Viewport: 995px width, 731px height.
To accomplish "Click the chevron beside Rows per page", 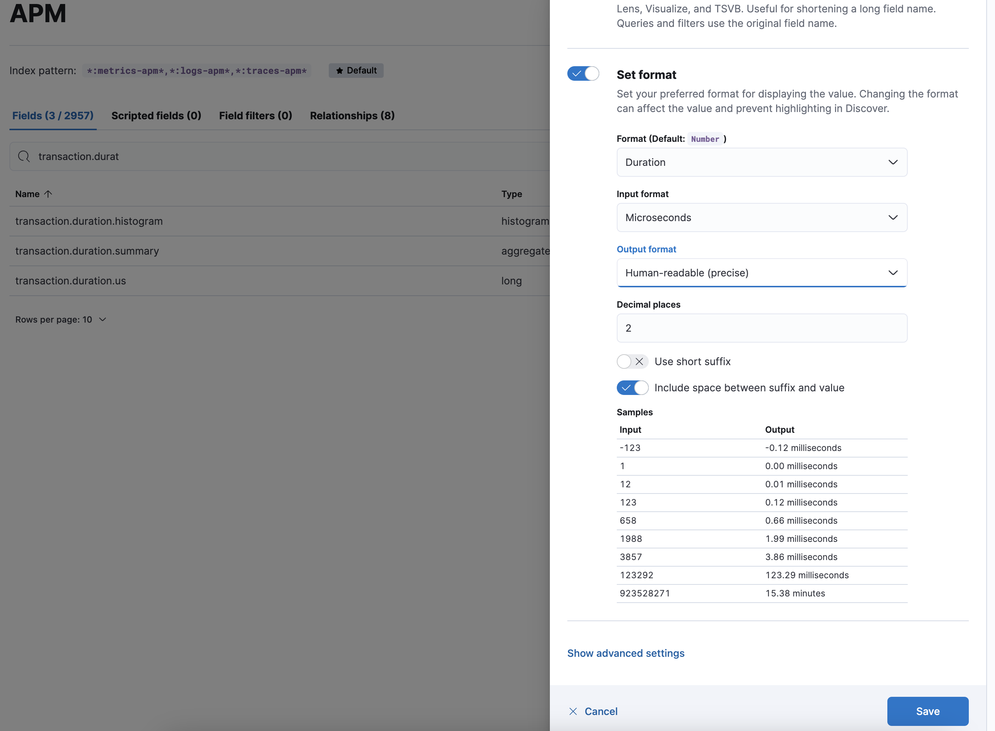I will click(102, 319).
